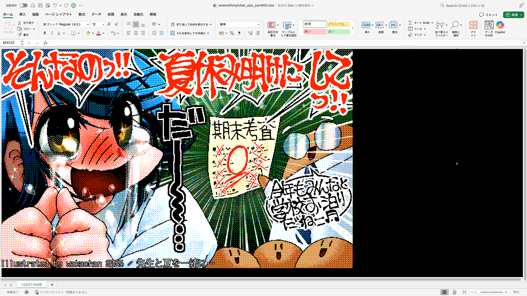Viewport: 527px width, 296px height.
Task: Click the テーブルとして書式設定 icon
Action: pyautogui.click(x=287, y=25)
